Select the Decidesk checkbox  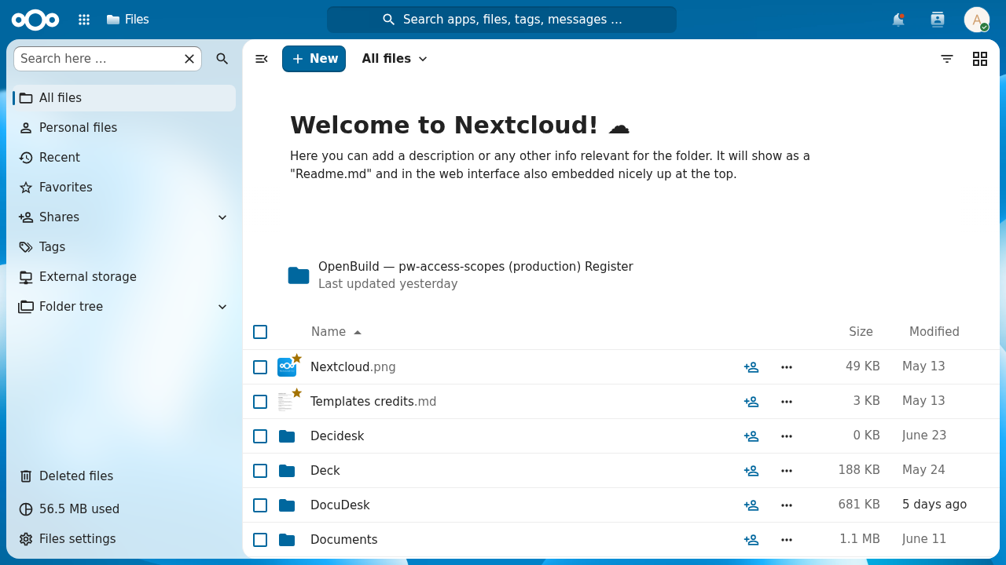pos(260,436)
